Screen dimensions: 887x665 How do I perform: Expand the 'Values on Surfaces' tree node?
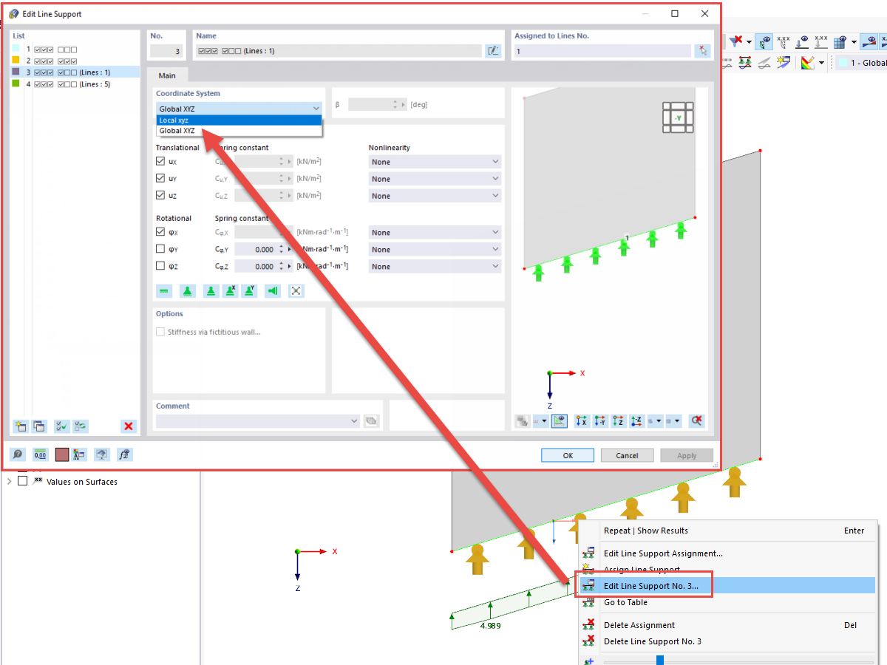9,482
